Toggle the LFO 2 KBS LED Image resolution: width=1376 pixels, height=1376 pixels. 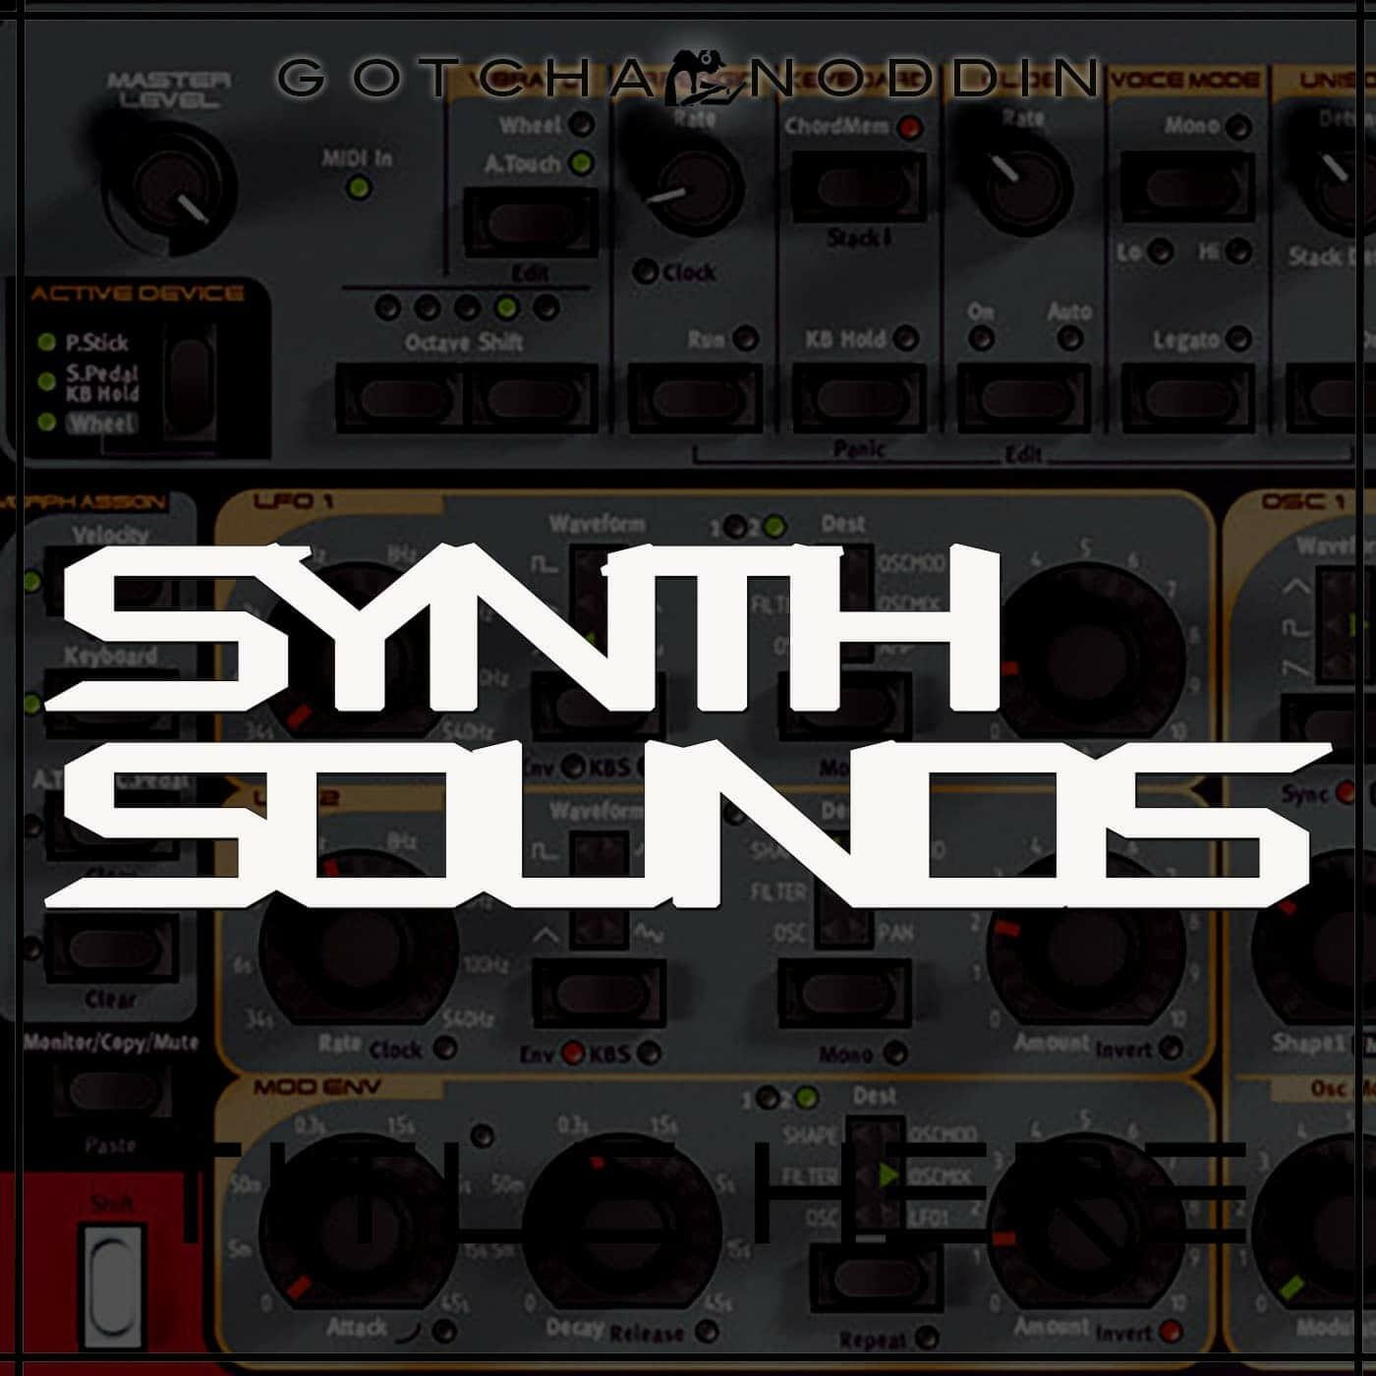pyautogui.click(x=648, y=1054)
